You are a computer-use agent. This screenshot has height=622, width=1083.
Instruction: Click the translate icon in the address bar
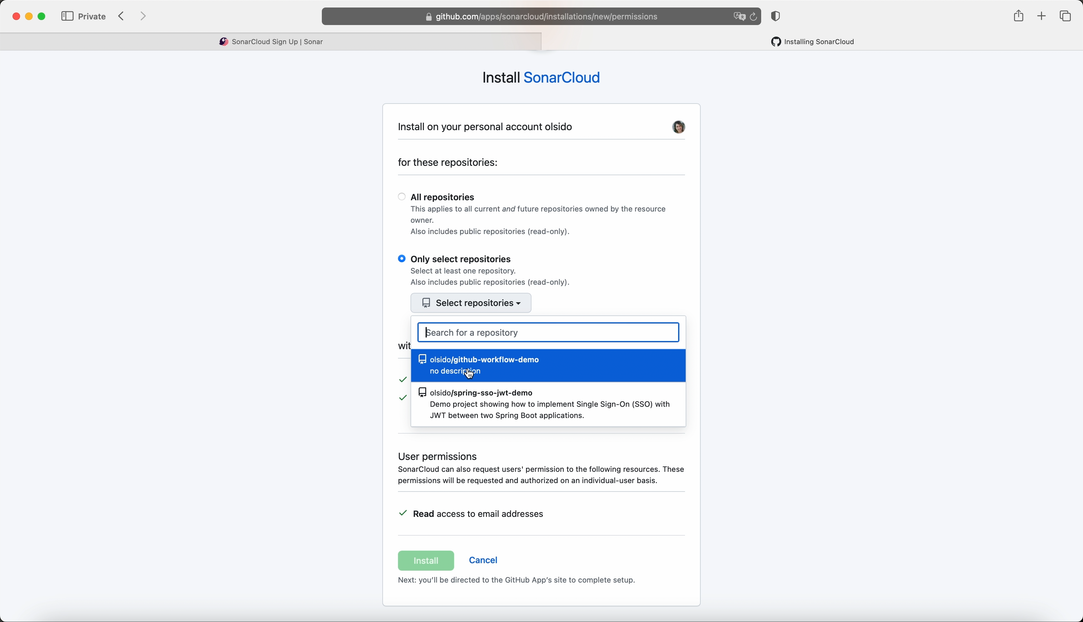739,17
